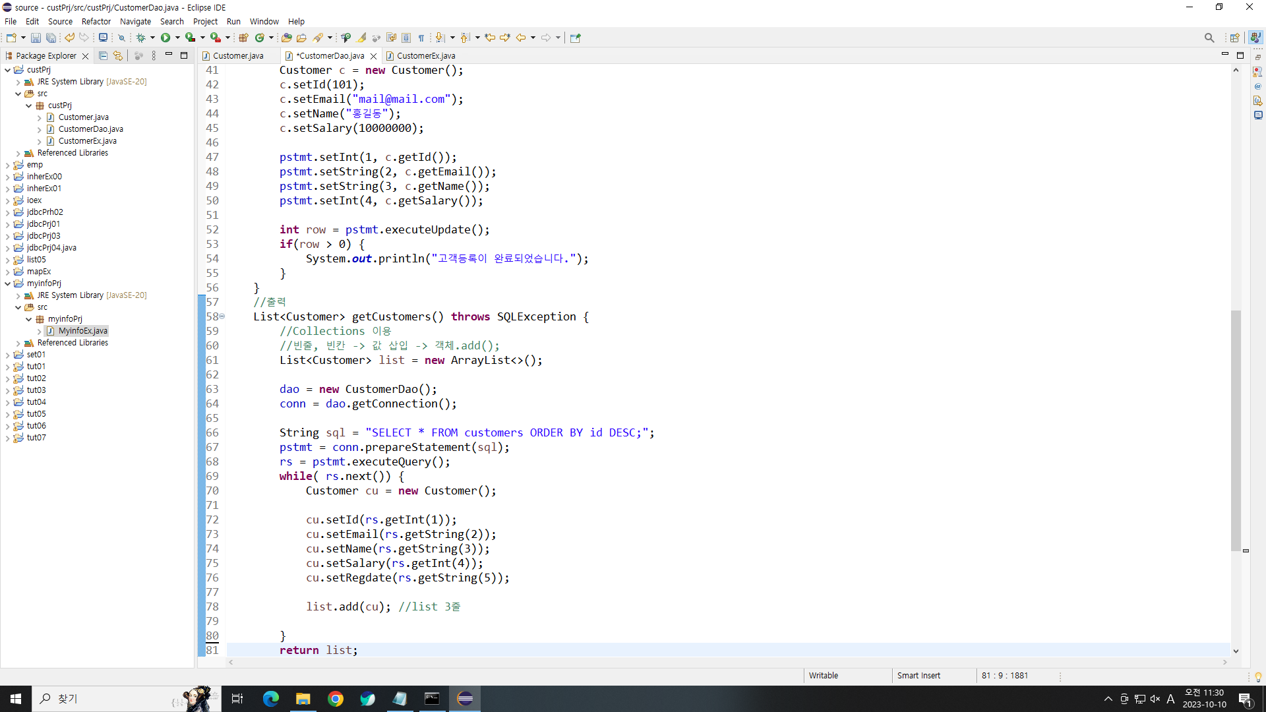
Task: Click Collapse All in Package Explorer
Action: tap(103, 56)
